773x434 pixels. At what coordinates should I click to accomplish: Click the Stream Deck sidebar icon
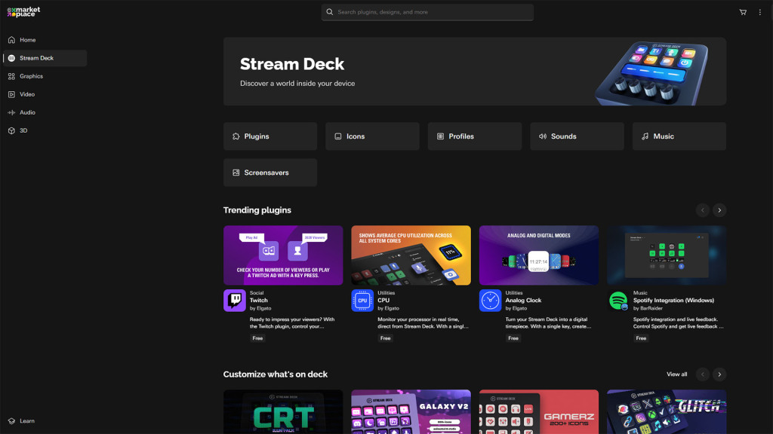tap(11, 58)
